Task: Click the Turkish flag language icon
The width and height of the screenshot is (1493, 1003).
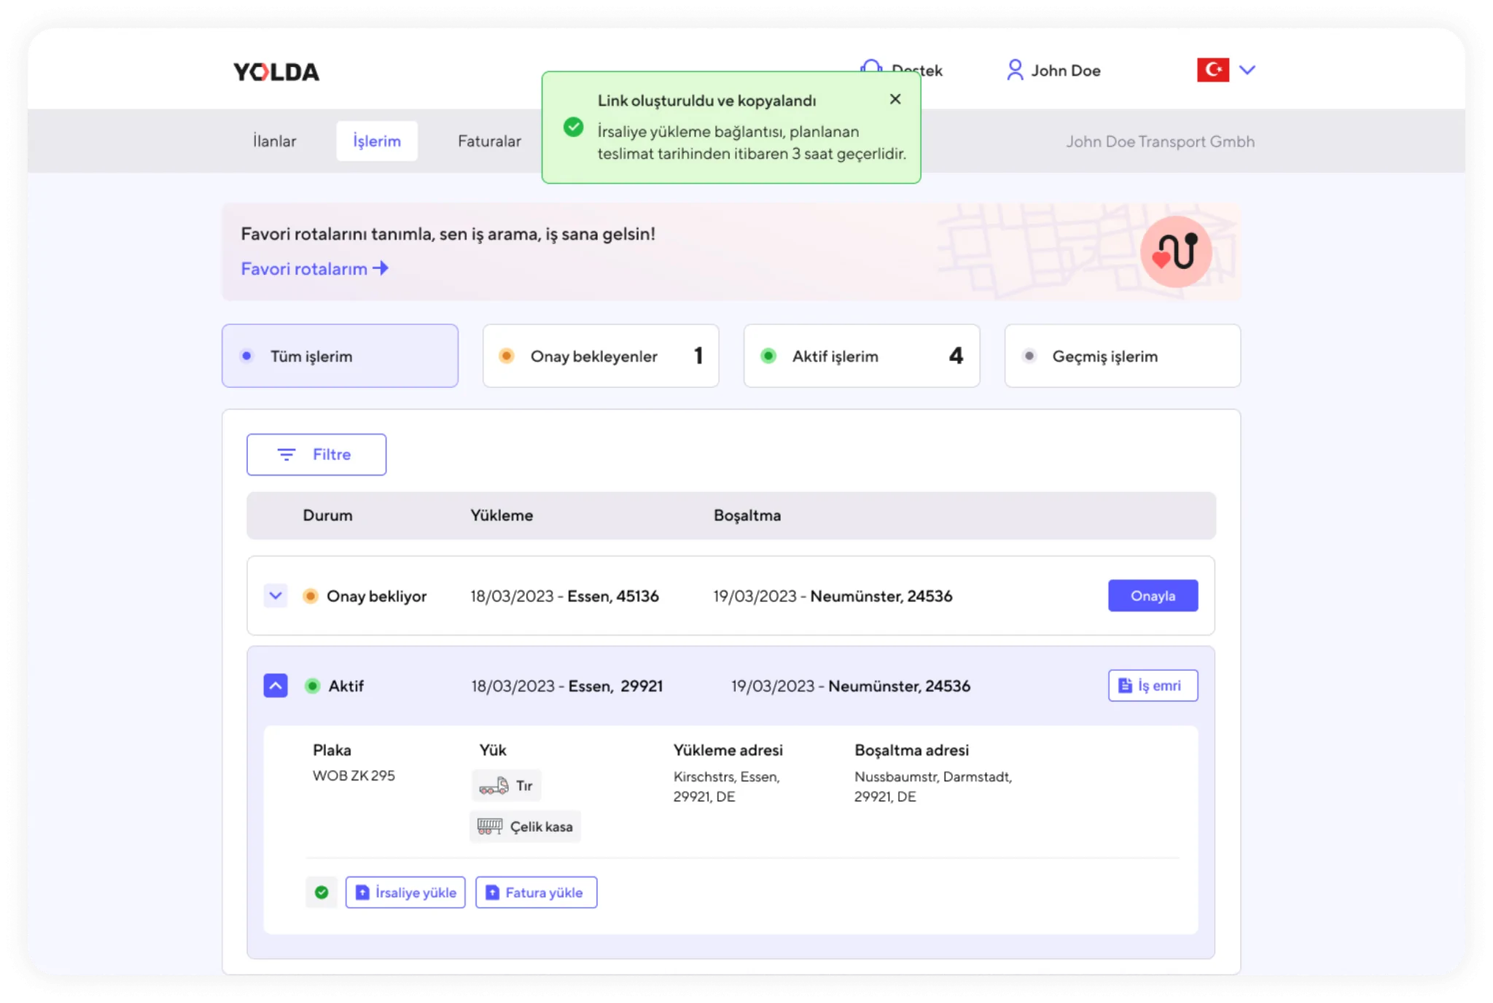Action: (1212, 70)
